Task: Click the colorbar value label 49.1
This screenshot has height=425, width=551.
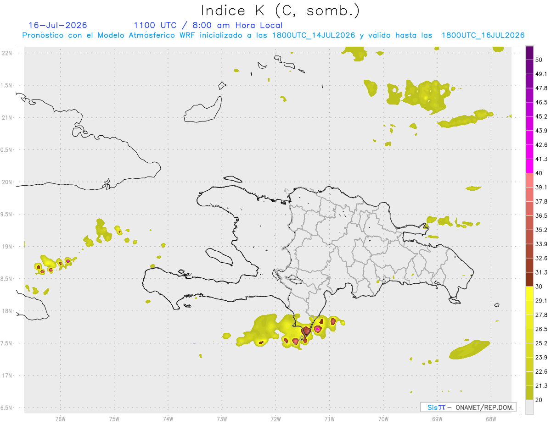Action: coord(541,74)
